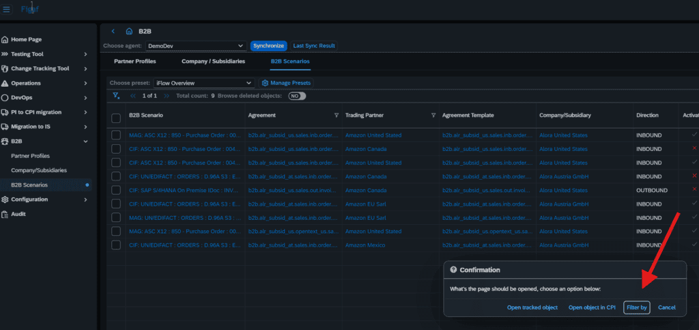Screen dimensions: 699x330
Task: Click the question mark icon in Confirmation dialog
Action: click(x=453, y=270)
